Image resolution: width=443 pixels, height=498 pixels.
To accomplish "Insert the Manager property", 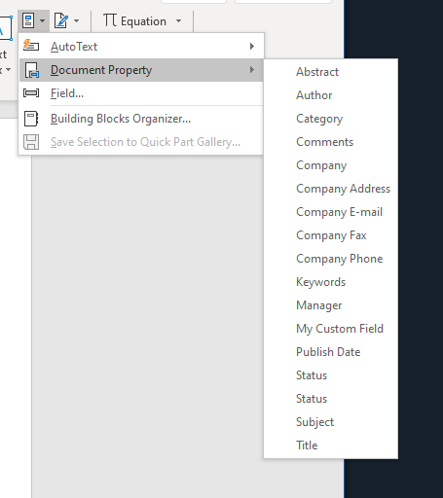I will 331,305.
